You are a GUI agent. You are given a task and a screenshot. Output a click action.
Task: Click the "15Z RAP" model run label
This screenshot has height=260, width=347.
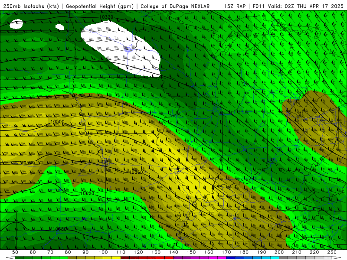pyautogui.click(x=235, y=6)
